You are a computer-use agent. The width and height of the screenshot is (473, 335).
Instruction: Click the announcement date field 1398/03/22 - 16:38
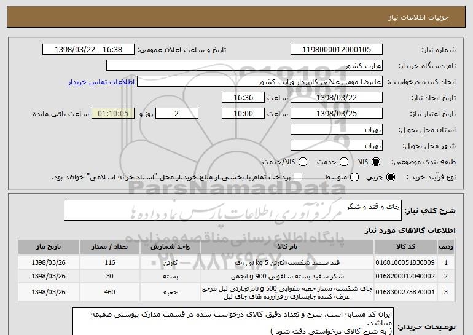pos(88,50)
